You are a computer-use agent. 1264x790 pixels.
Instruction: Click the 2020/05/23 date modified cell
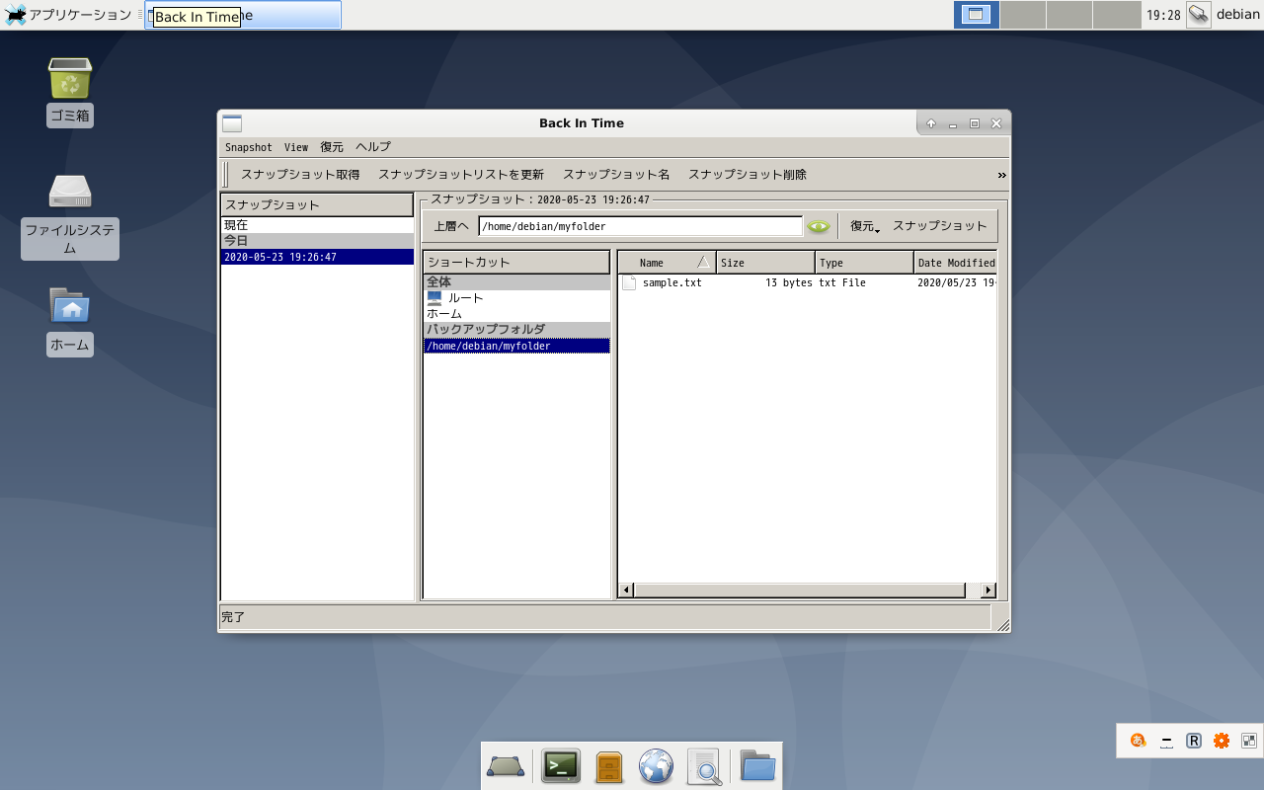coord(956,282)
